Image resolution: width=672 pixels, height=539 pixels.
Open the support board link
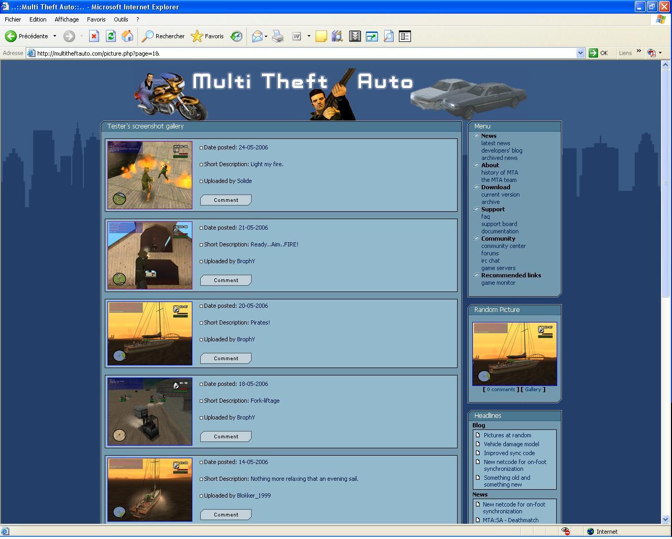click(x=499, y=224)
